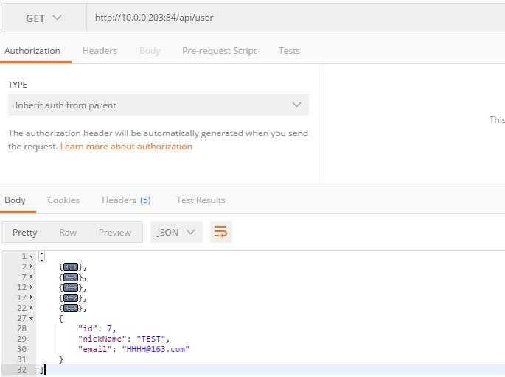Click the "HHHH@163.com" email value
This screenshot has width=505, height=377.
coord(156,349)
